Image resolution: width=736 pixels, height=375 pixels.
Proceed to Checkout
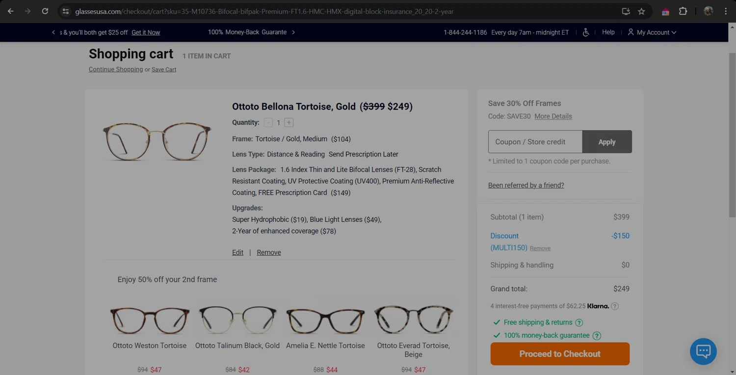(560, 354)
